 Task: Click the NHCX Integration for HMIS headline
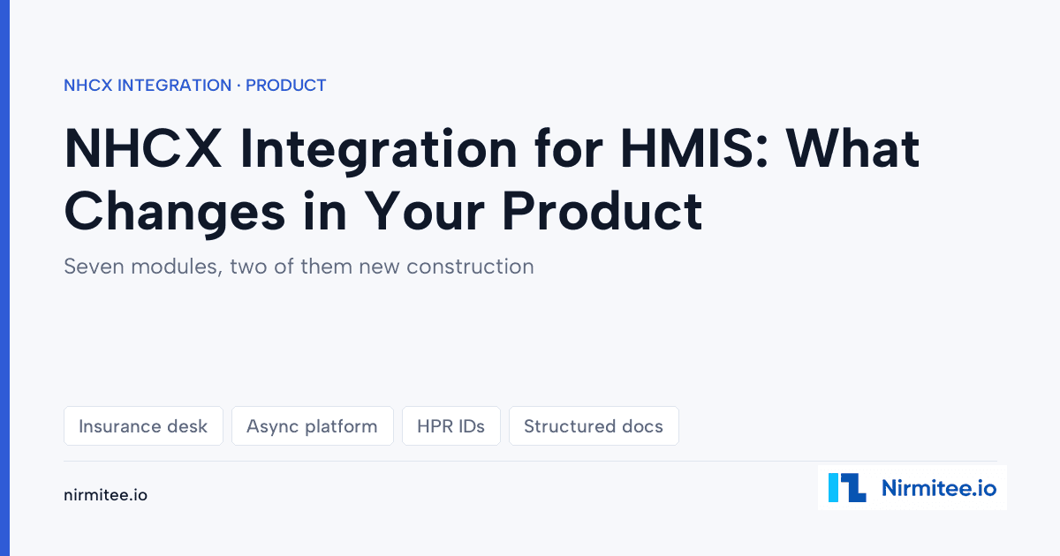point(492,180)
